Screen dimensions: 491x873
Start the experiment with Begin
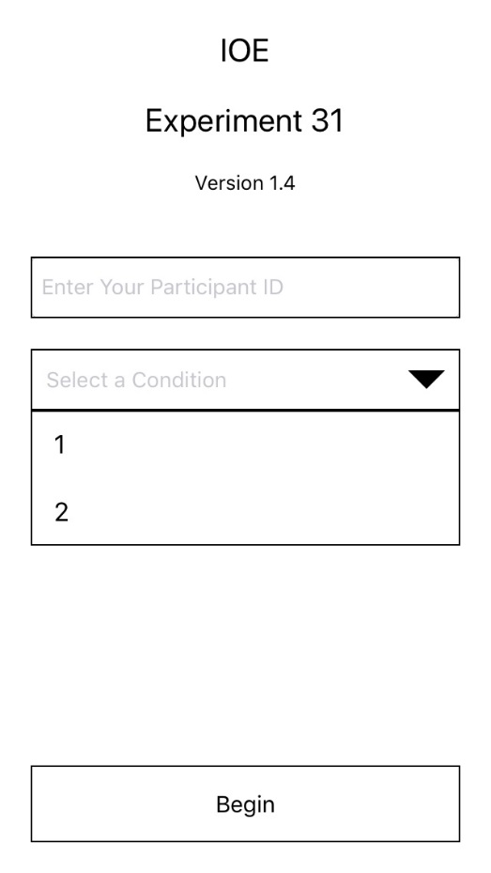[245, 804]
